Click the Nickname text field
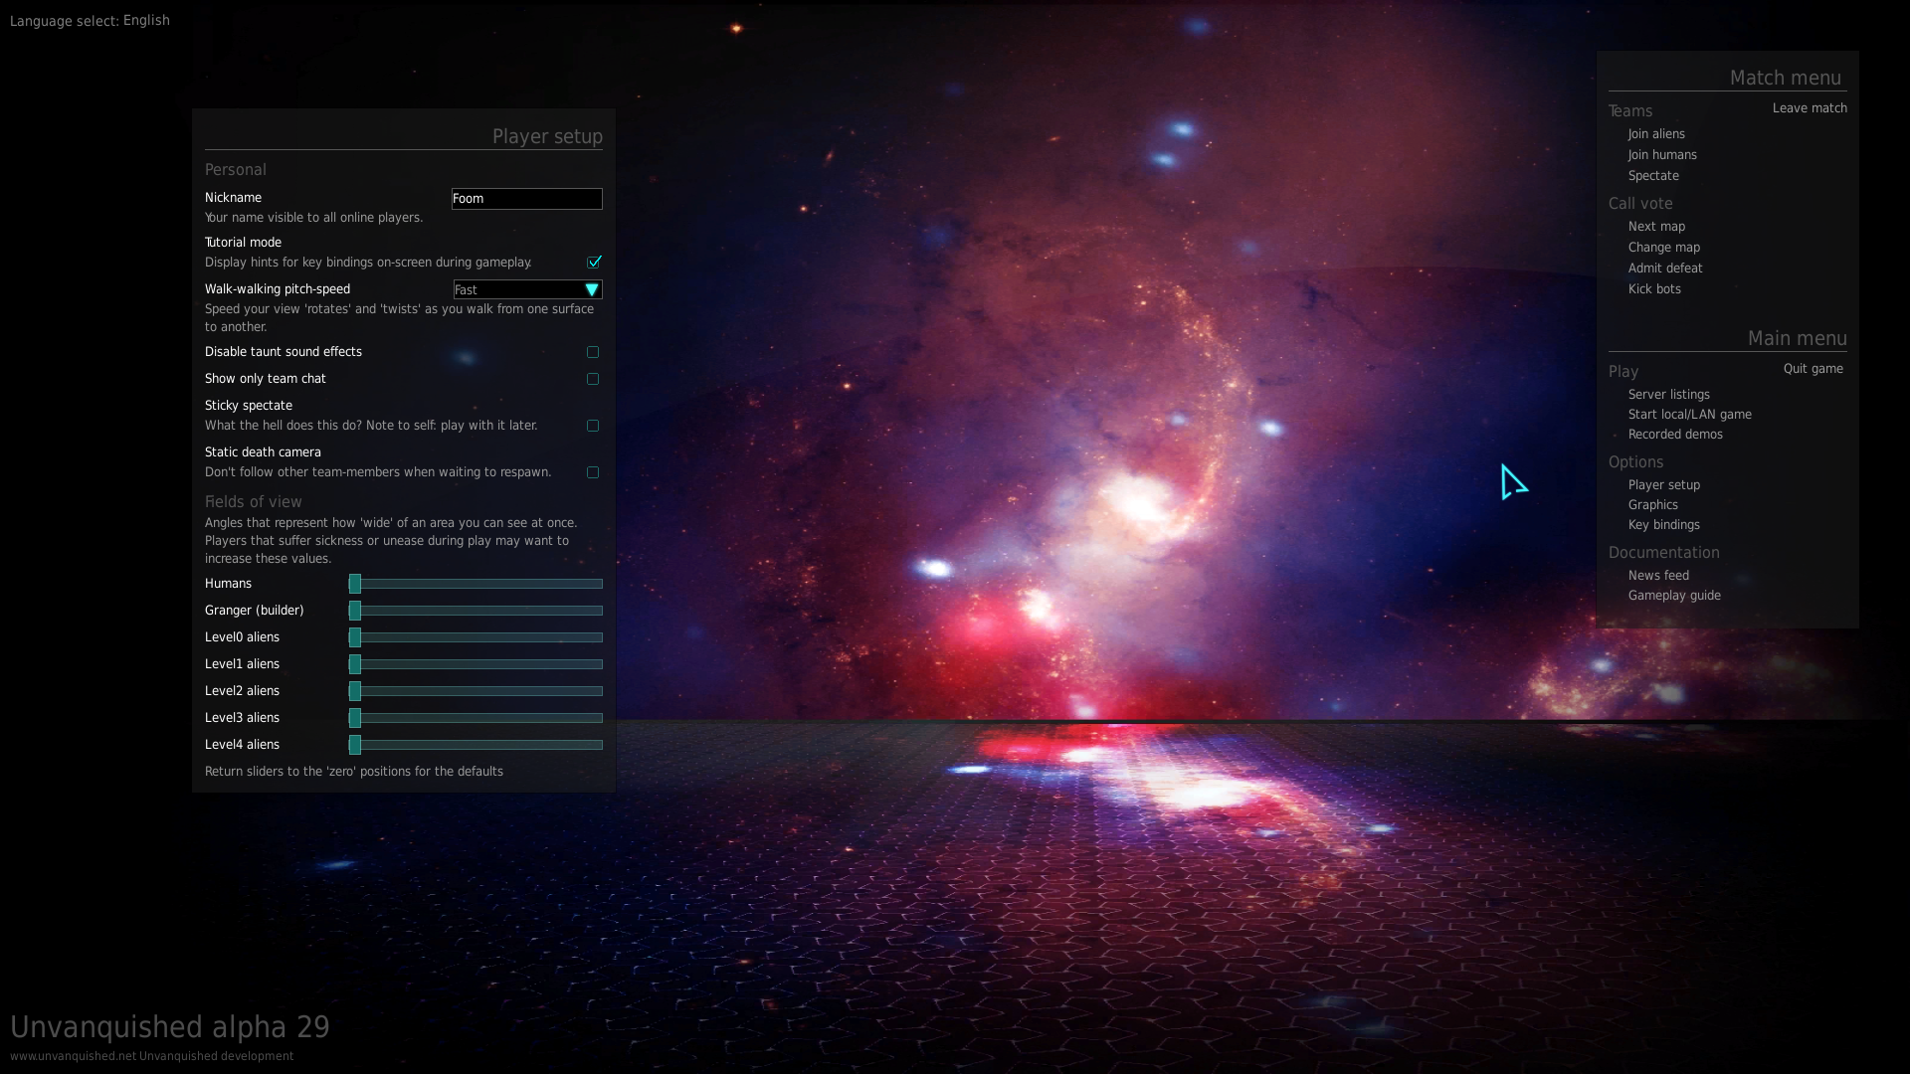Screen dimensions: 1910x1074 click(x=526, y=199)
